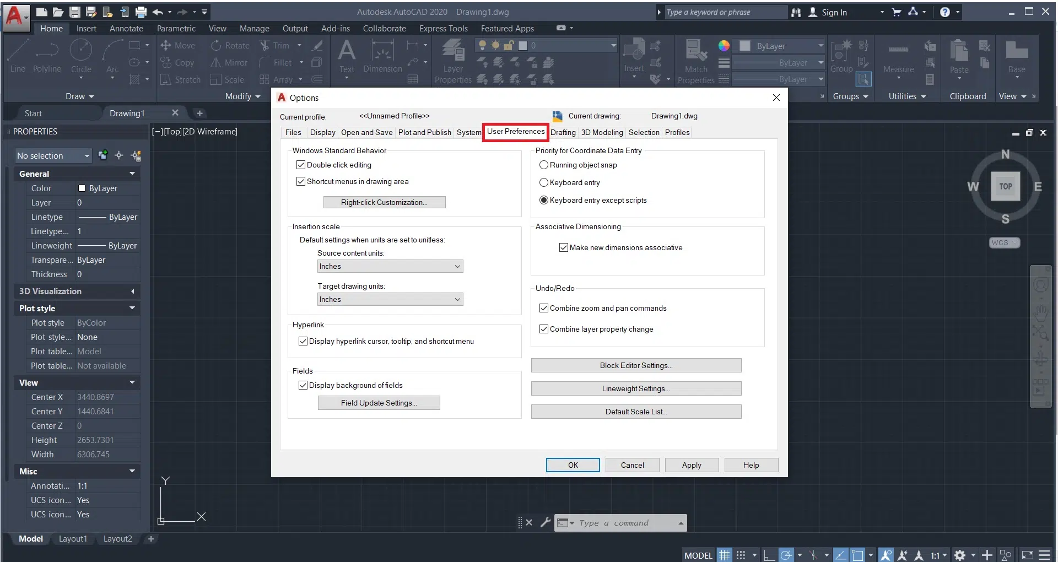
Task: Select Running object snap radio button
Action: click(x=544, y=165)
